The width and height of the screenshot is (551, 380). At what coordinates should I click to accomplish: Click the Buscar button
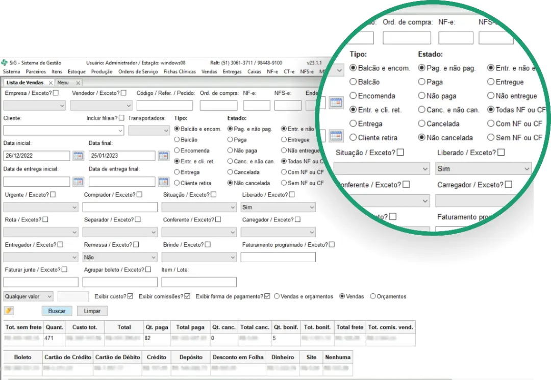[57, 311]
